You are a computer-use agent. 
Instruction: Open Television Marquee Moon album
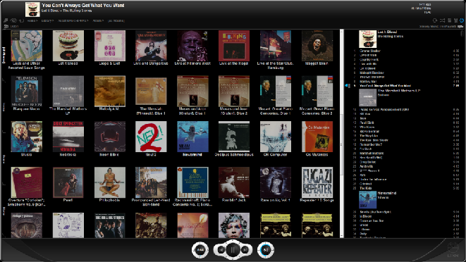(x=27, y=91)
